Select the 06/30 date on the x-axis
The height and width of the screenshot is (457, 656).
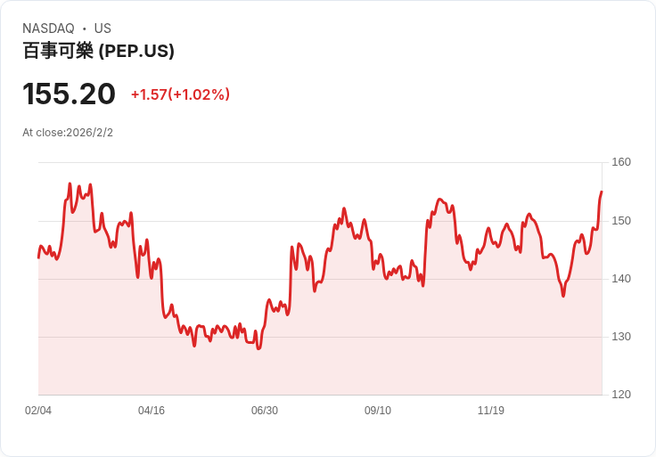click(x=265, y=411)
